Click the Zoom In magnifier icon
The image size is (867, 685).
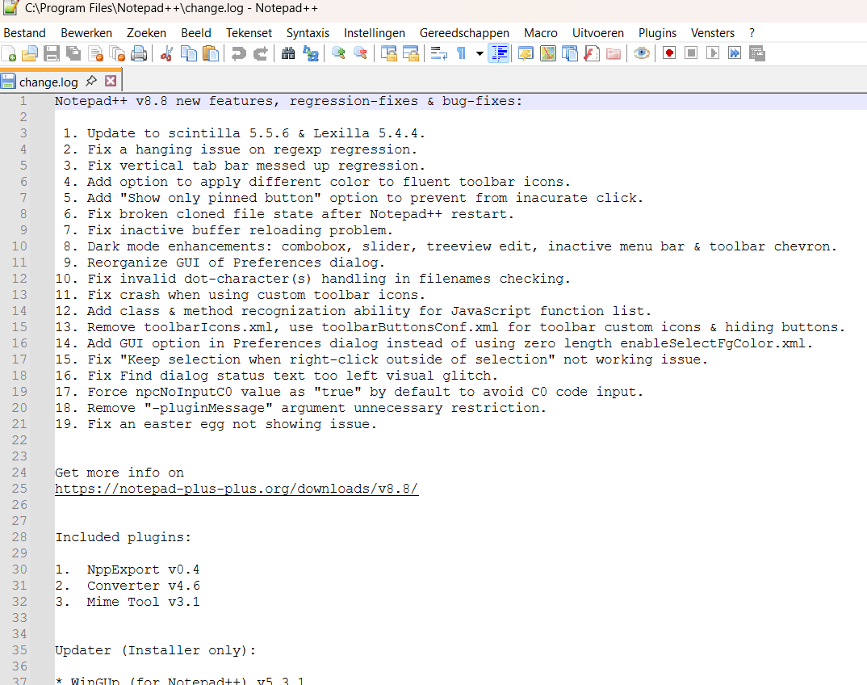pyautogui.click(x=338, y=53)
